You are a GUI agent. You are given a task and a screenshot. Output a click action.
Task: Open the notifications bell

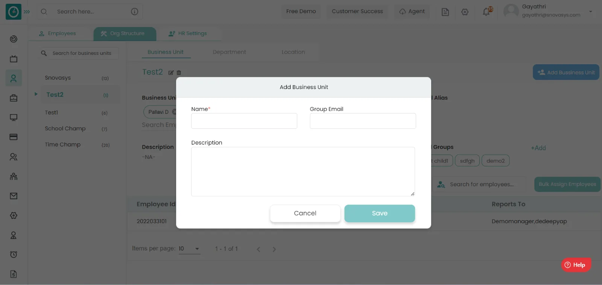pos(487,11)
